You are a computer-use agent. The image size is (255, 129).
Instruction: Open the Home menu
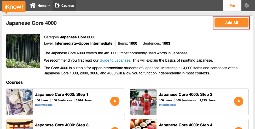(40, 5)
